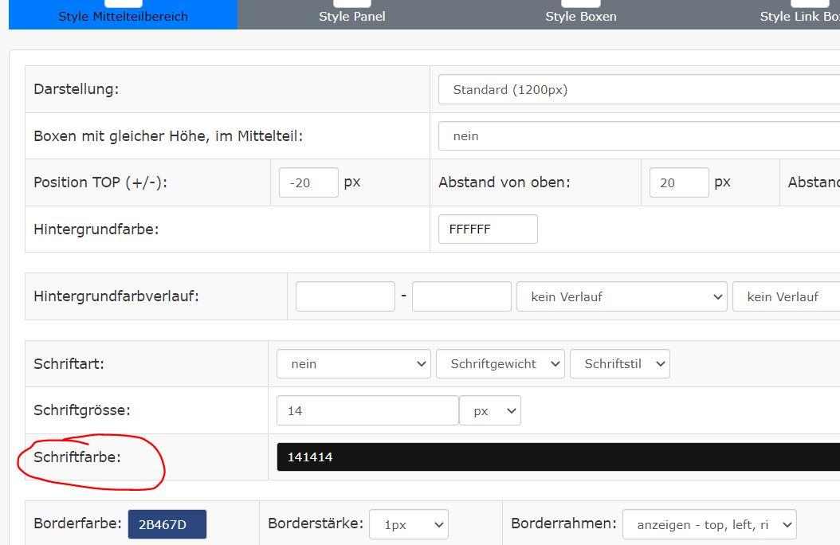Click the blue Borderfarbe 2B467D swatch
The height and width of the screenshot is (545, 840).
pyautogui.click(x=167, y=524)
